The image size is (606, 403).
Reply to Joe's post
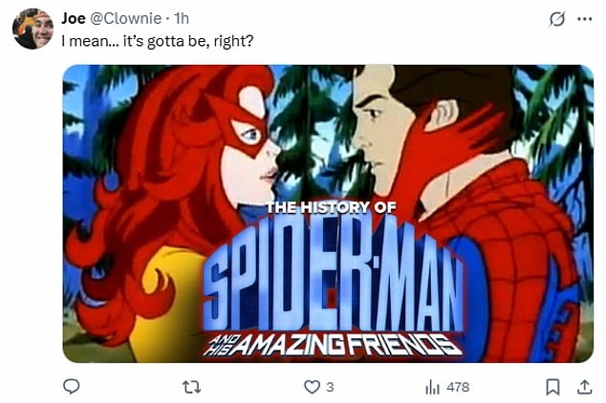click(x=71, y=387)
